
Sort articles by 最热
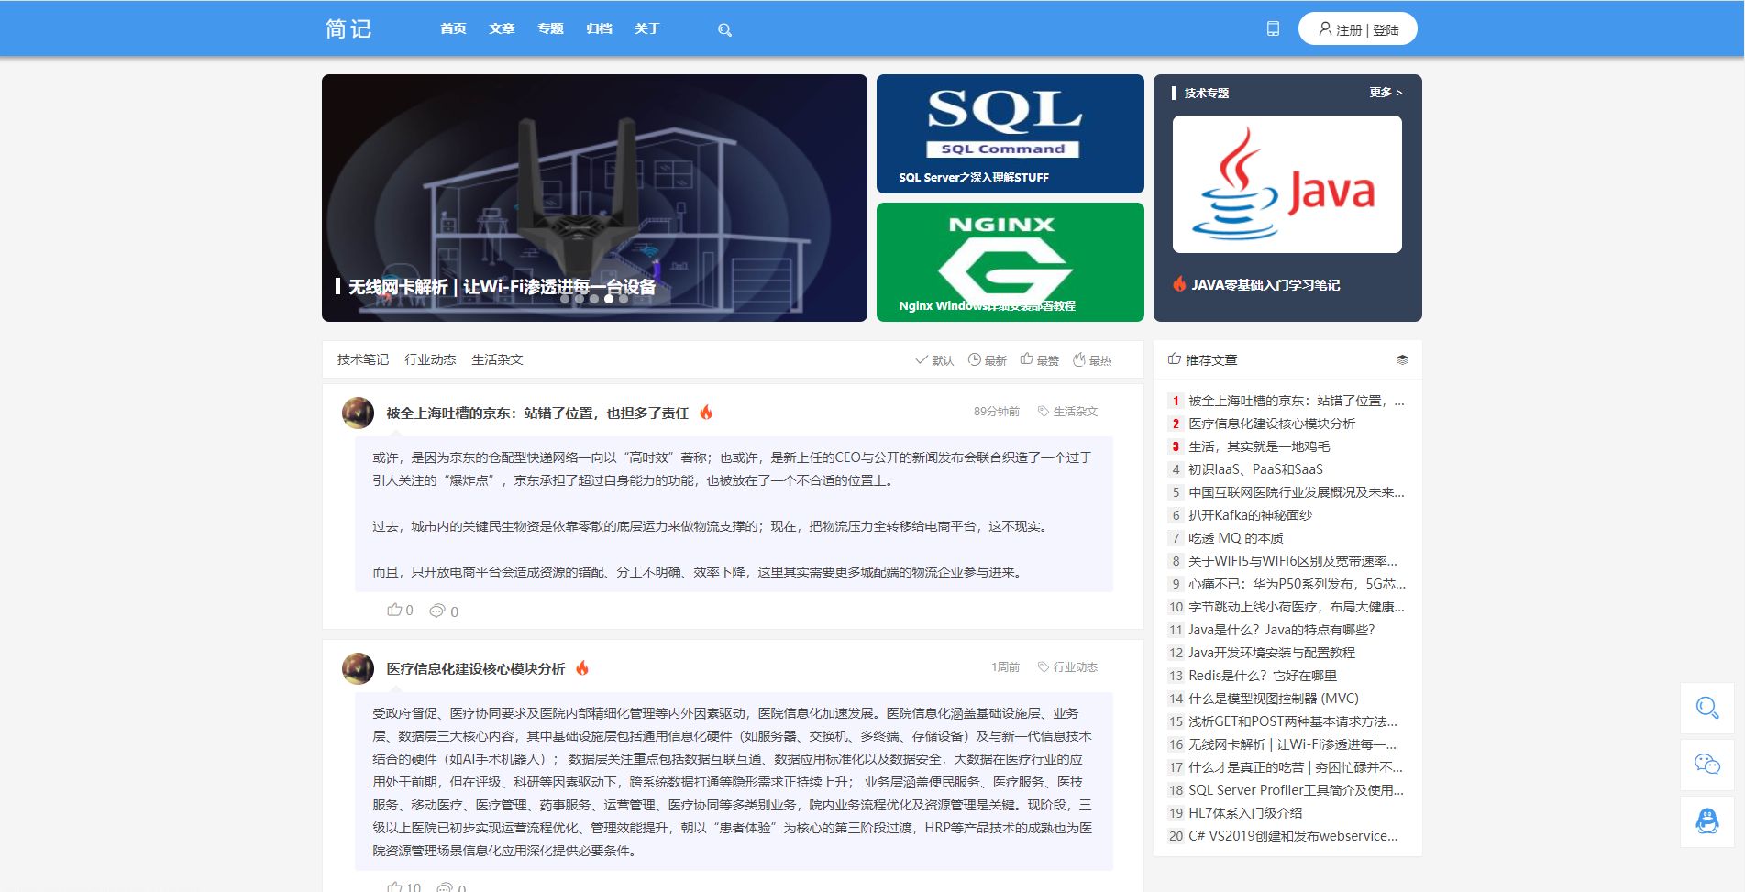(x=1092, y=360)
